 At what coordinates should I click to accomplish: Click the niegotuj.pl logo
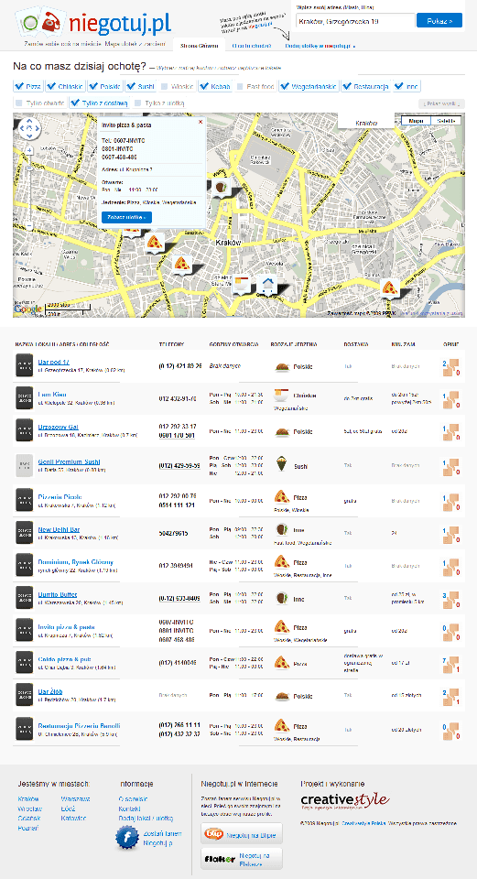point(94,23)
